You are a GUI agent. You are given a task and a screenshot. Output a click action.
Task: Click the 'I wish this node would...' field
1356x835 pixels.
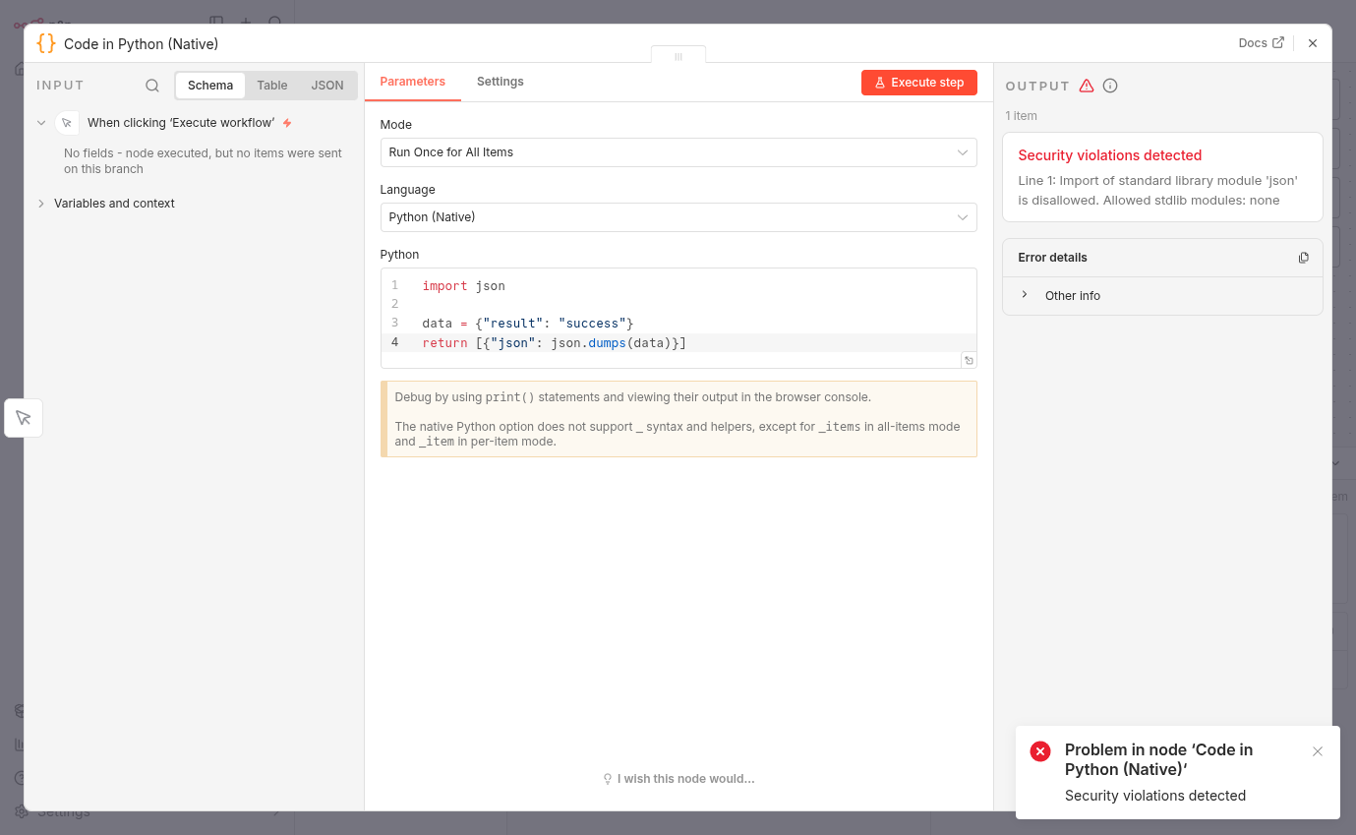[x=678, y=778]
